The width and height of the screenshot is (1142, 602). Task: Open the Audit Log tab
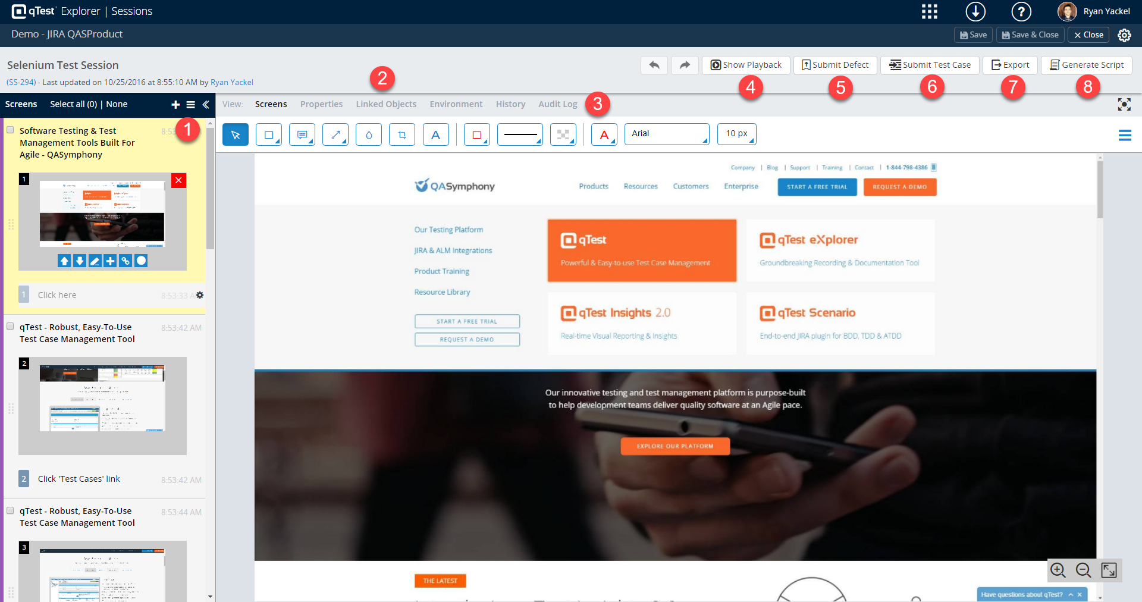[x=558, y=104]
